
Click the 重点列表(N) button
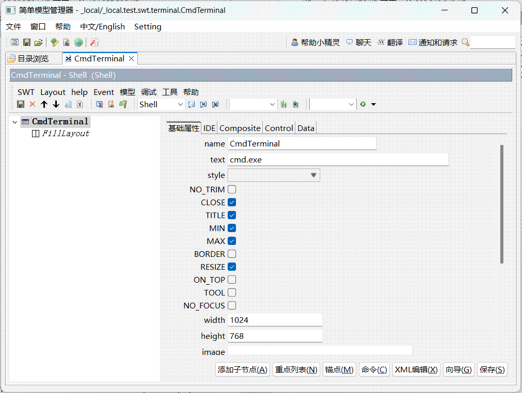point(296,369)
